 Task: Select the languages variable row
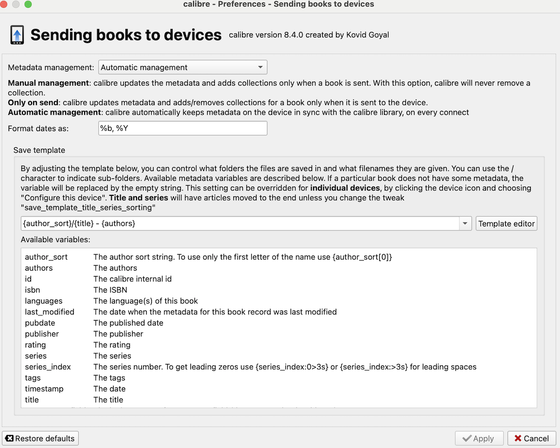(44, 301)
